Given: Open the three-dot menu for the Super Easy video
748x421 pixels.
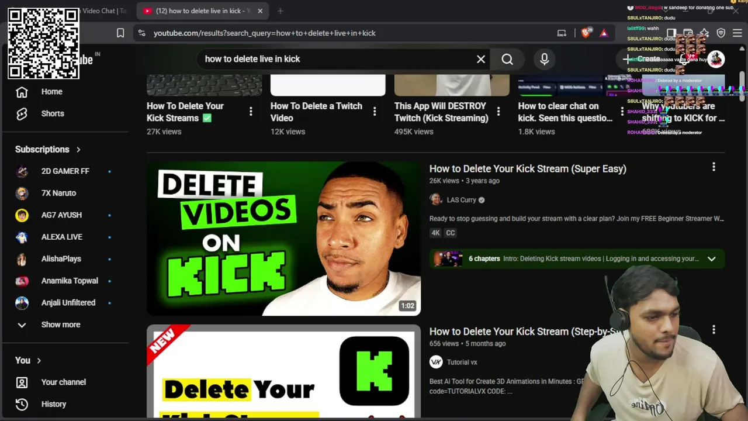Looking at the screenshot, I should click(714, 167).
